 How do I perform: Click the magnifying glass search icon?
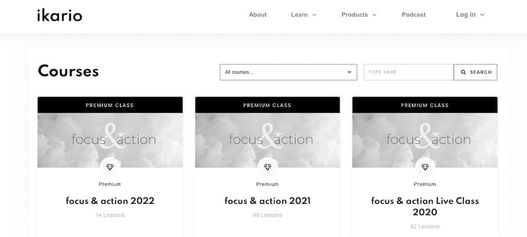tap(464, 72)
